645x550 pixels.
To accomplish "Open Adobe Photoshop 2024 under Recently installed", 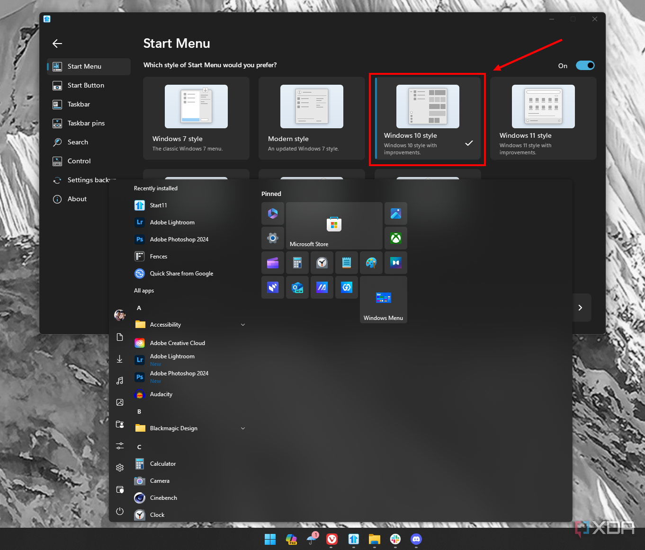I will pos(190,240).
